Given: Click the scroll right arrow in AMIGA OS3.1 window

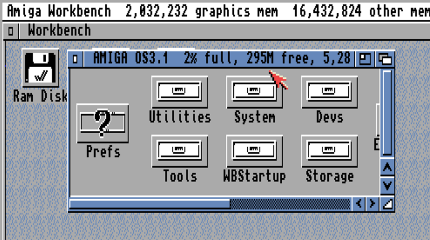Looking at the screenshot, I should coord(372,203).
